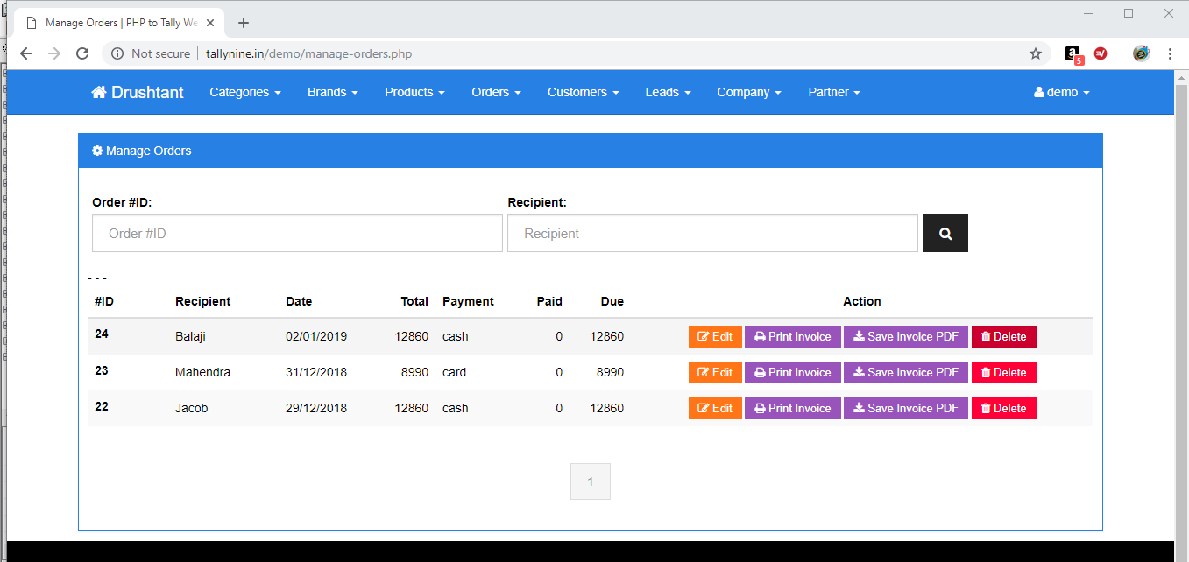Go back to the previous page
The width and height of the screenshot is (1189, 562).
26,53
